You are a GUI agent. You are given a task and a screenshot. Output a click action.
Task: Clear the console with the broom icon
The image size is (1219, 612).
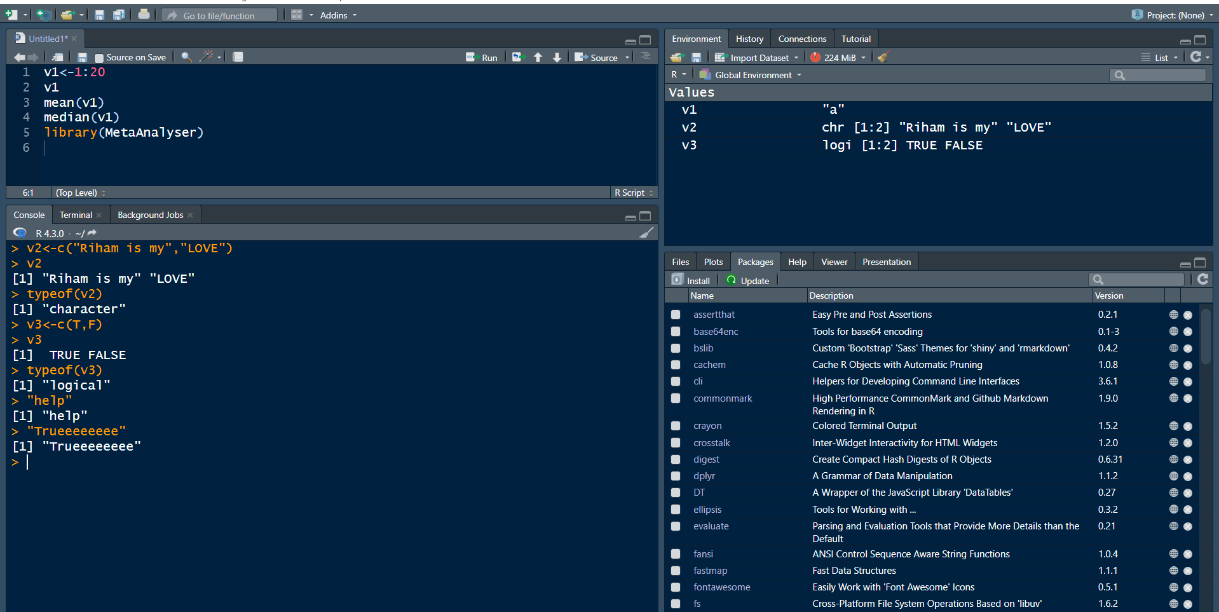pos(646,233)
